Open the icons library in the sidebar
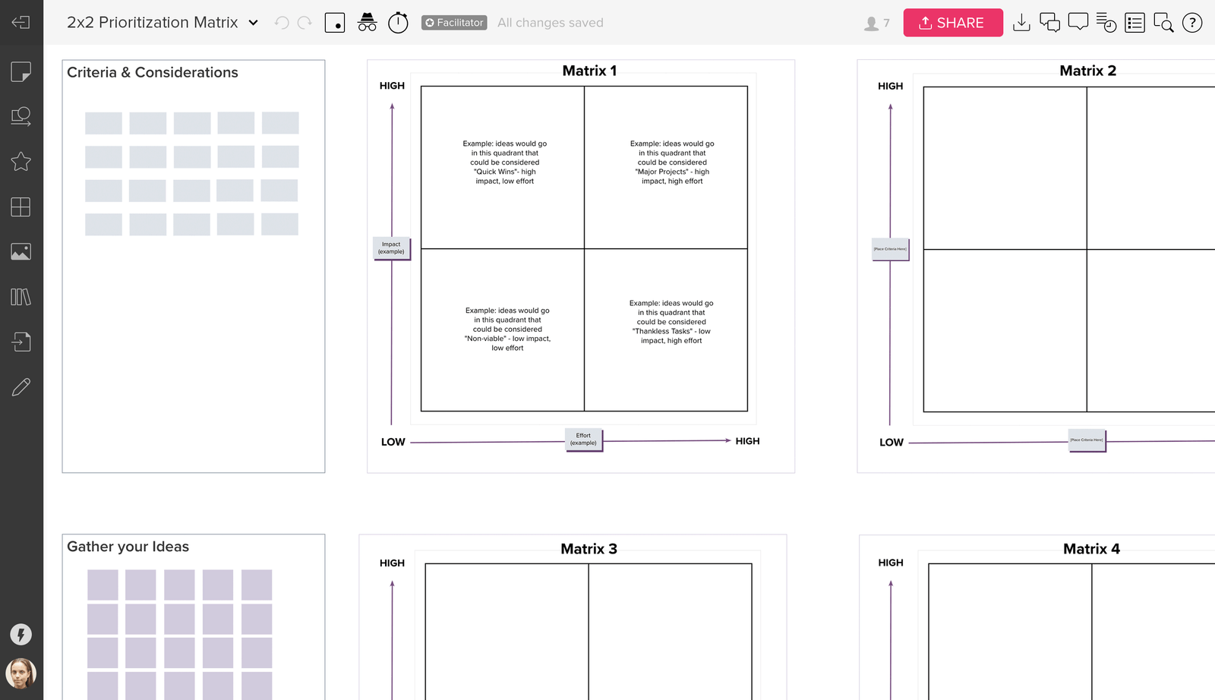This screenshot has width=1215, height=700. click(x=22, y=162)
